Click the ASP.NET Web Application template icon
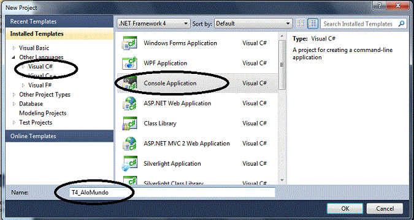Viewport: 414px width, 220px height. click(129, 103)
